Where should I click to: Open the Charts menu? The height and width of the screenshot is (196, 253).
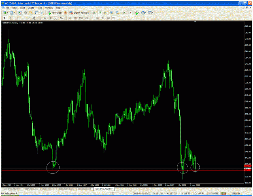coord(31,8)
